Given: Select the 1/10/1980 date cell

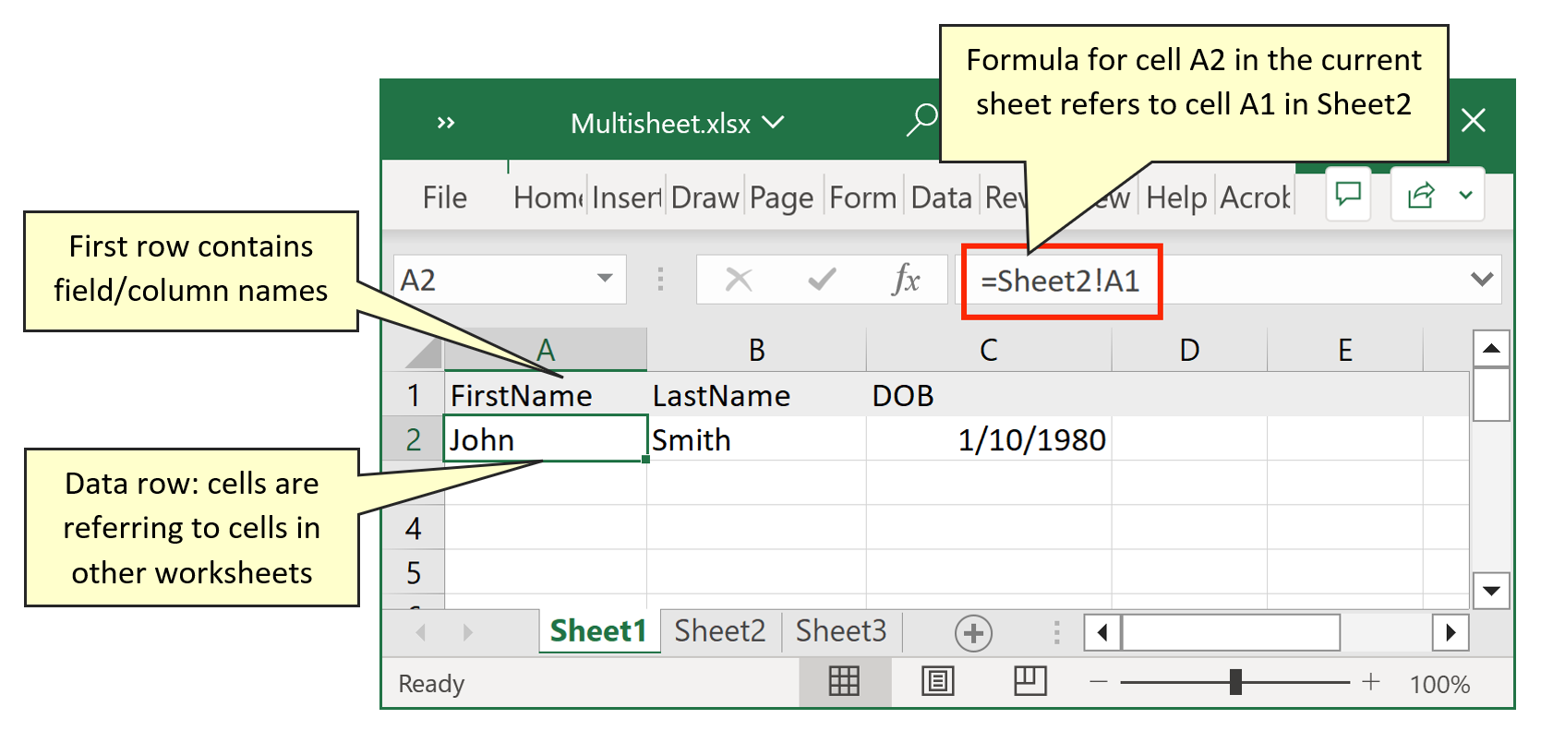Looking at the screenshot, I should coord(989,439).
